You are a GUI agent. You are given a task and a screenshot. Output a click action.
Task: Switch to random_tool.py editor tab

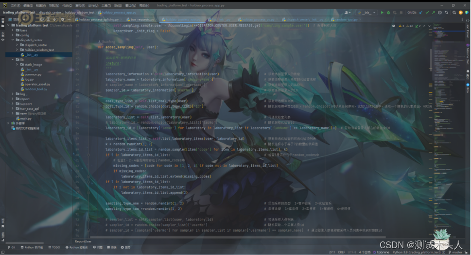(x=346, y=19)
